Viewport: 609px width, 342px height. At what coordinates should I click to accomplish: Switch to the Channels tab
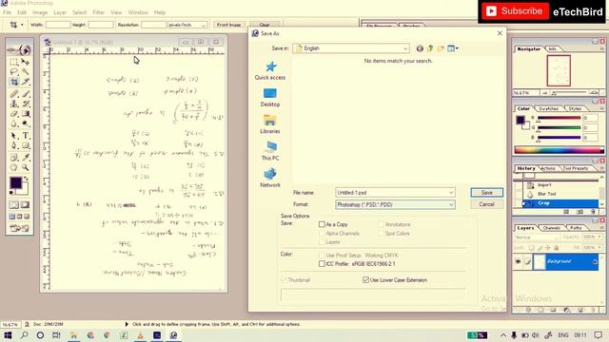(x=552, y=228)
